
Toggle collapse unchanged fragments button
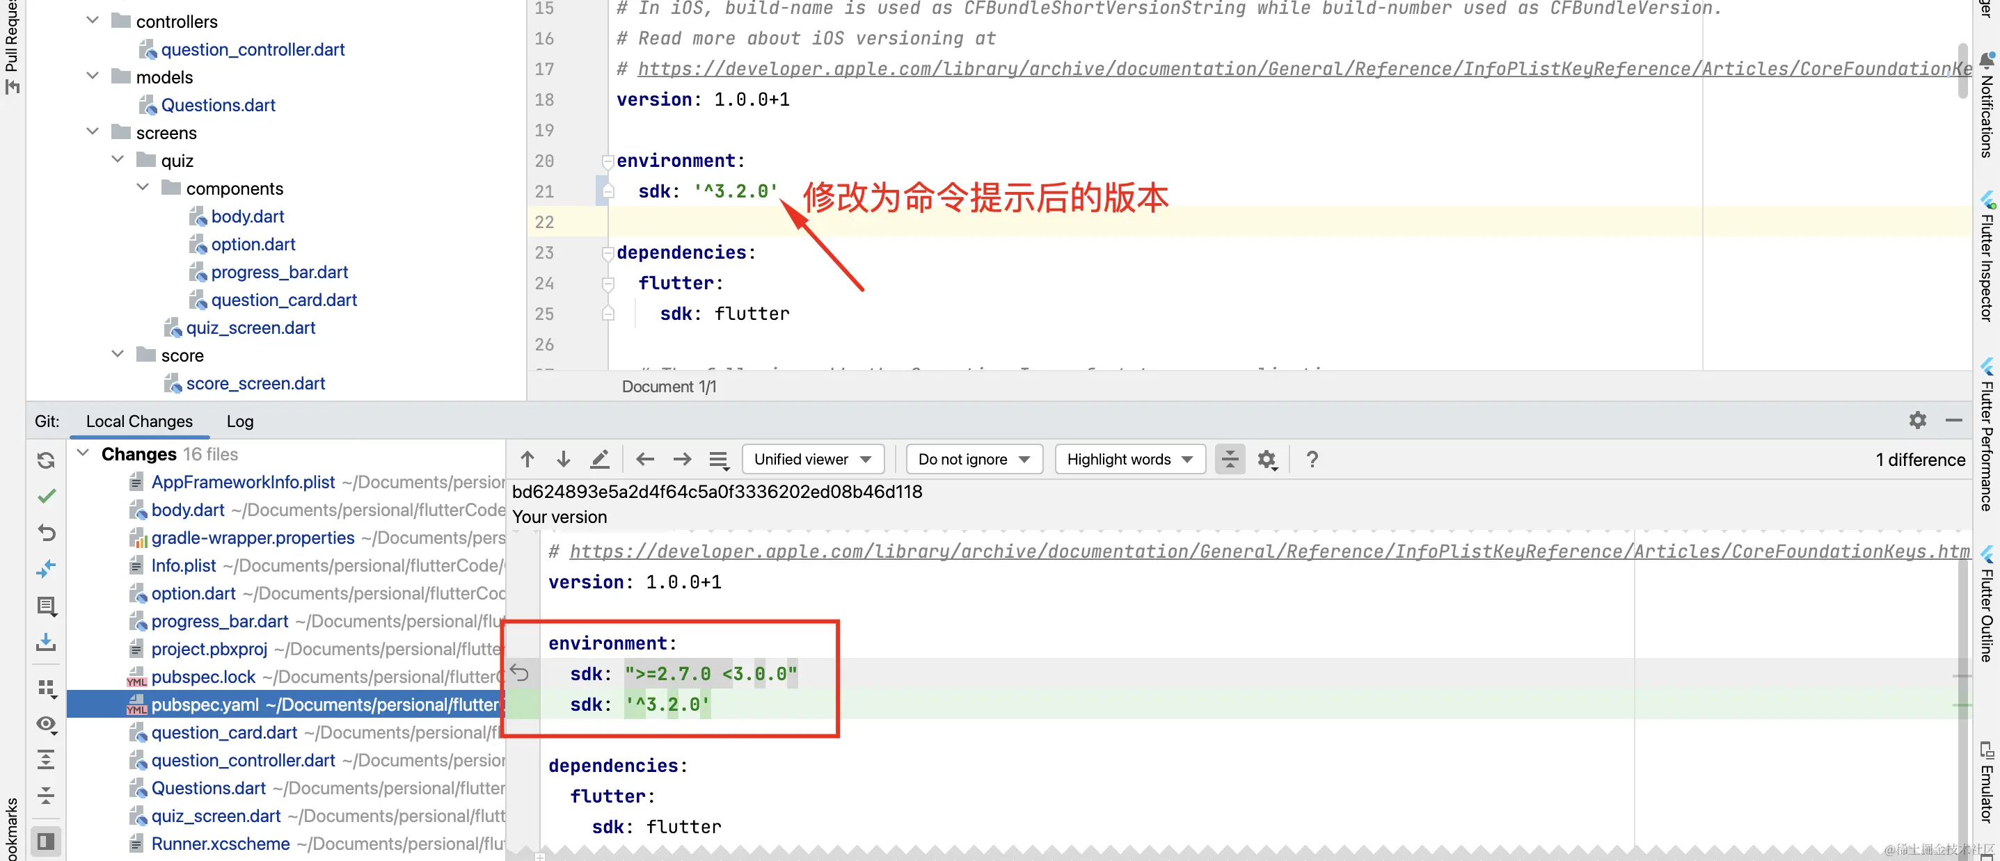tap(1230, 459)
